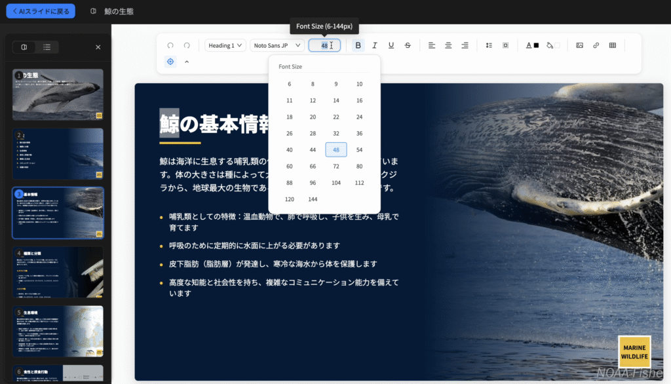Open slide 1 thumbnail

[58, 94]
